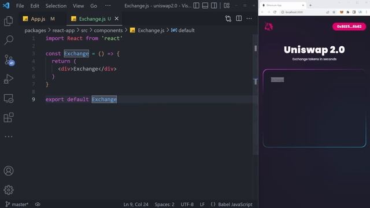The width and height of the screenshot is (370, 208).
Task: Toggle the primary side bar layout icon
Action: point(197,6)
